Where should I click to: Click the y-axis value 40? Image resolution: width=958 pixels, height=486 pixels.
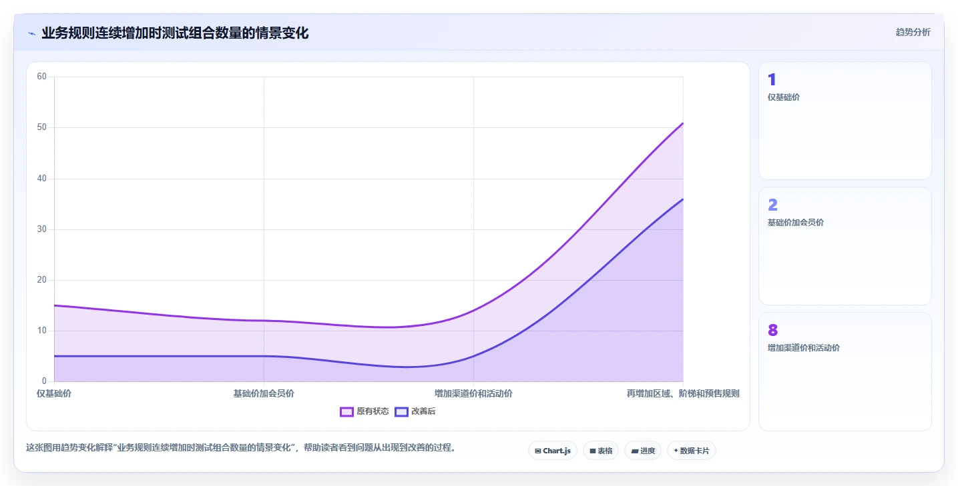pos(42,178)
